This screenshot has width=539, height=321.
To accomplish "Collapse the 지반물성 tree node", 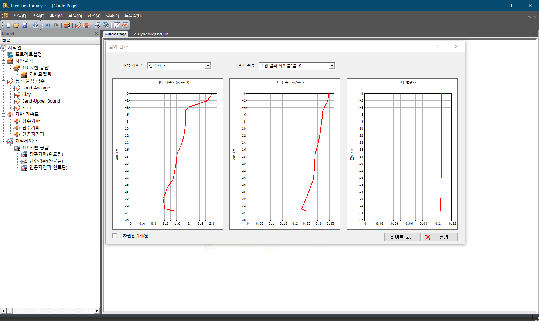I will (4, 61).
